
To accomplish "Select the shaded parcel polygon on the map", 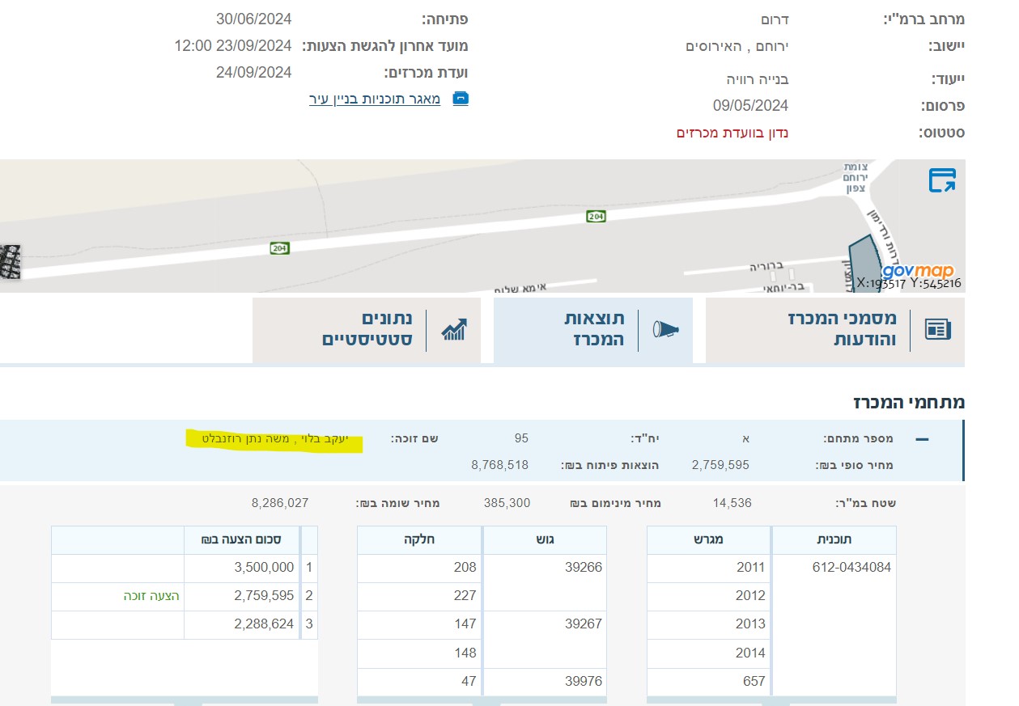I will click(x=866, y=256).
